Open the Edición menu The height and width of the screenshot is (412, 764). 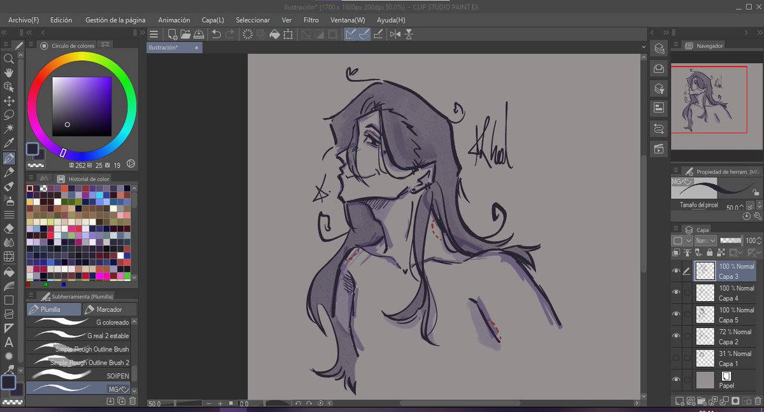61,20
